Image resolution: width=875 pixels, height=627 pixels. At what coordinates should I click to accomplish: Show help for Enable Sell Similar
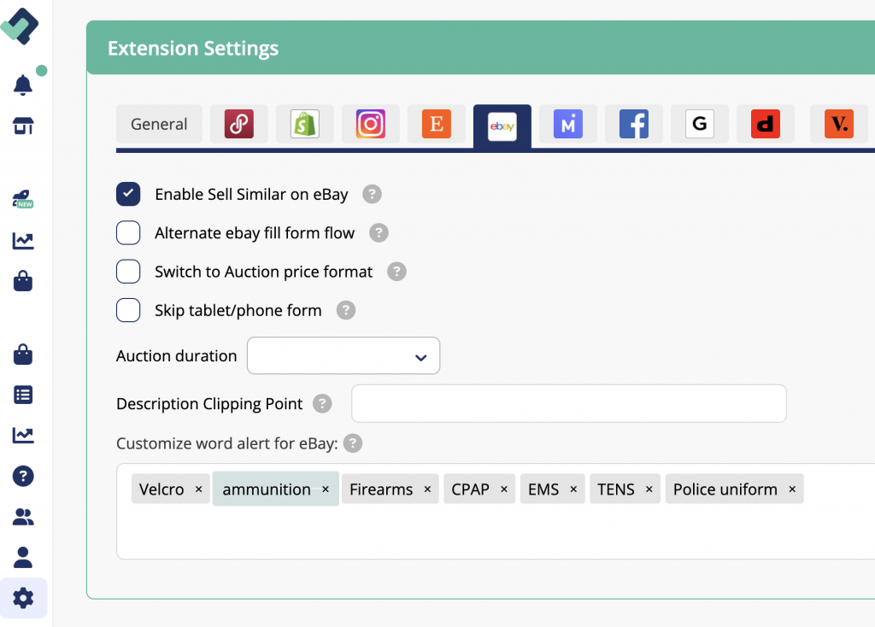point(373,194)
